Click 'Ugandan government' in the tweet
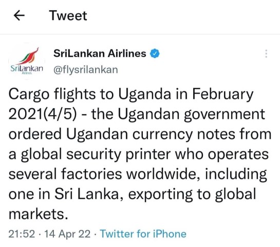The width and height of the screenshot is (280, 247). coord(191,114)
